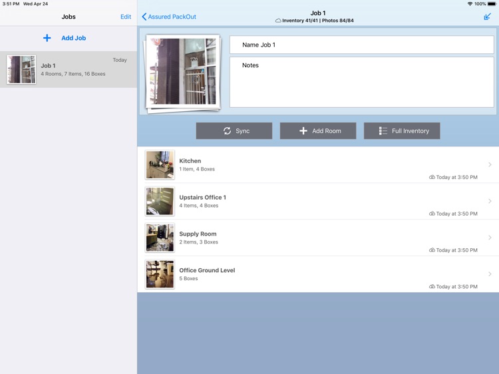
Task: Tap the Office Ground Level thumbnail
Action: [160, 274]
